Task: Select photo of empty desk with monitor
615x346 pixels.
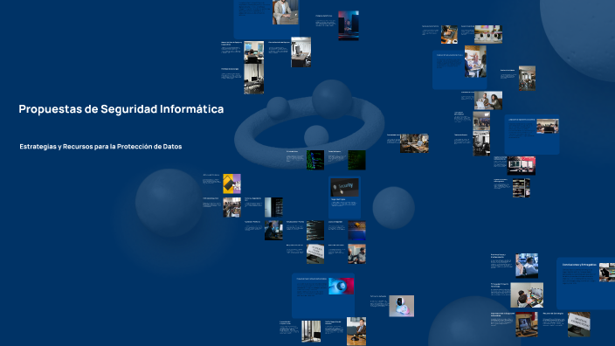Action: click(301, 52)
